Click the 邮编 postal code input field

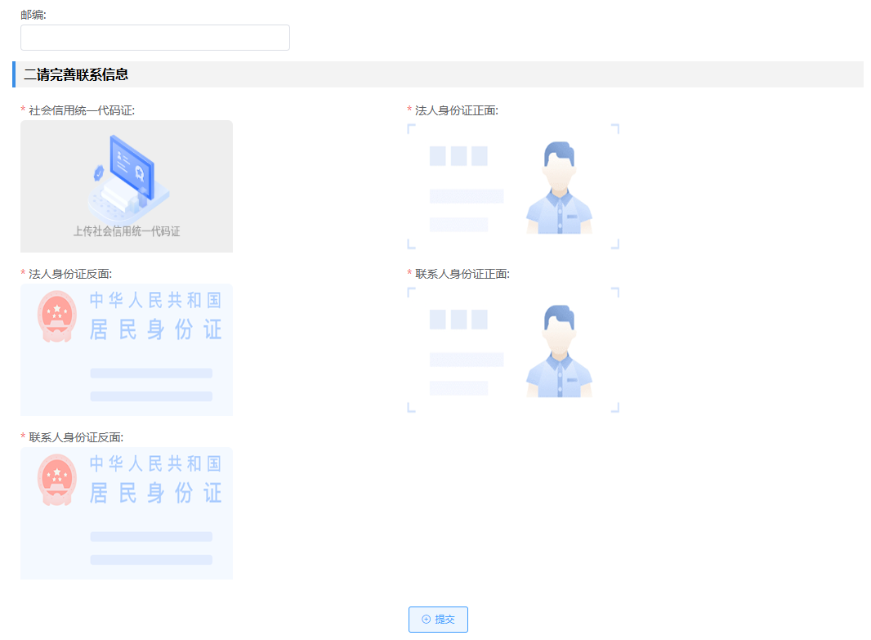pos(154,38)
